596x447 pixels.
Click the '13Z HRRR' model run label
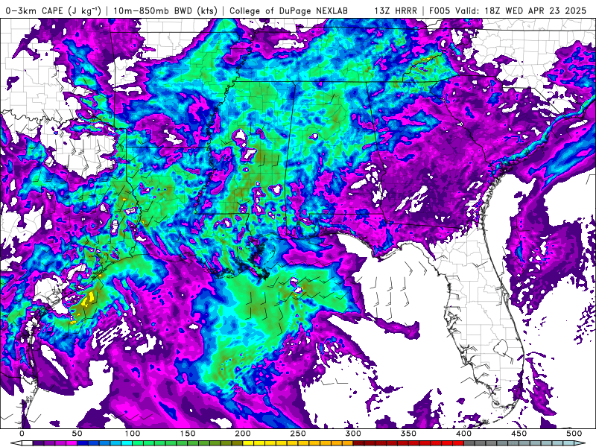pos(396,10)
